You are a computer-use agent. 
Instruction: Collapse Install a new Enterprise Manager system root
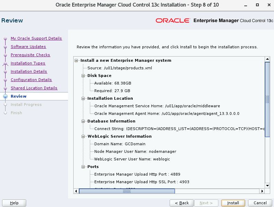click(76, 60)
